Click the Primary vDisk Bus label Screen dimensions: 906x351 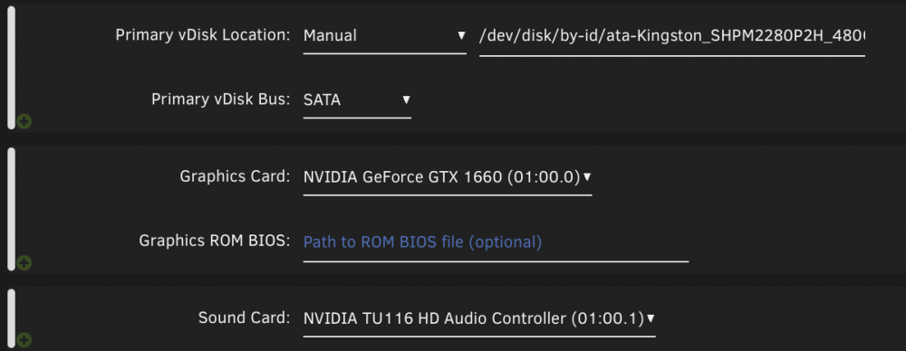(221, 100)
